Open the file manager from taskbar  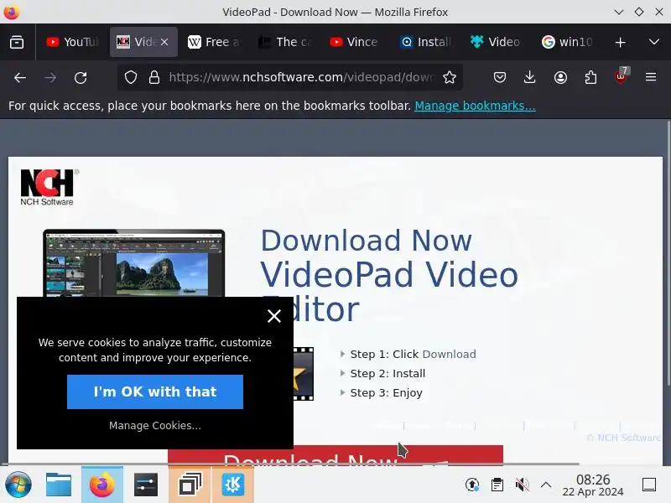tap(59, 485)
